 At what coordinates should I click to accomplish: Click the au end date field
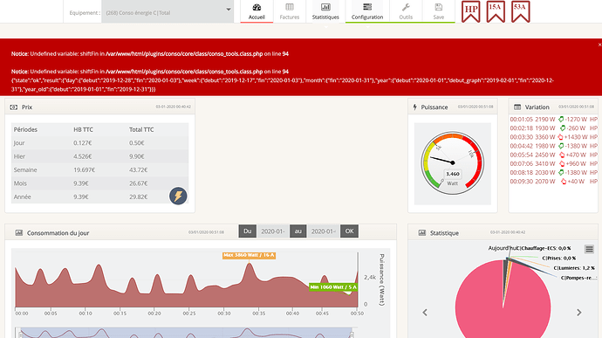(x=324, y=231)
